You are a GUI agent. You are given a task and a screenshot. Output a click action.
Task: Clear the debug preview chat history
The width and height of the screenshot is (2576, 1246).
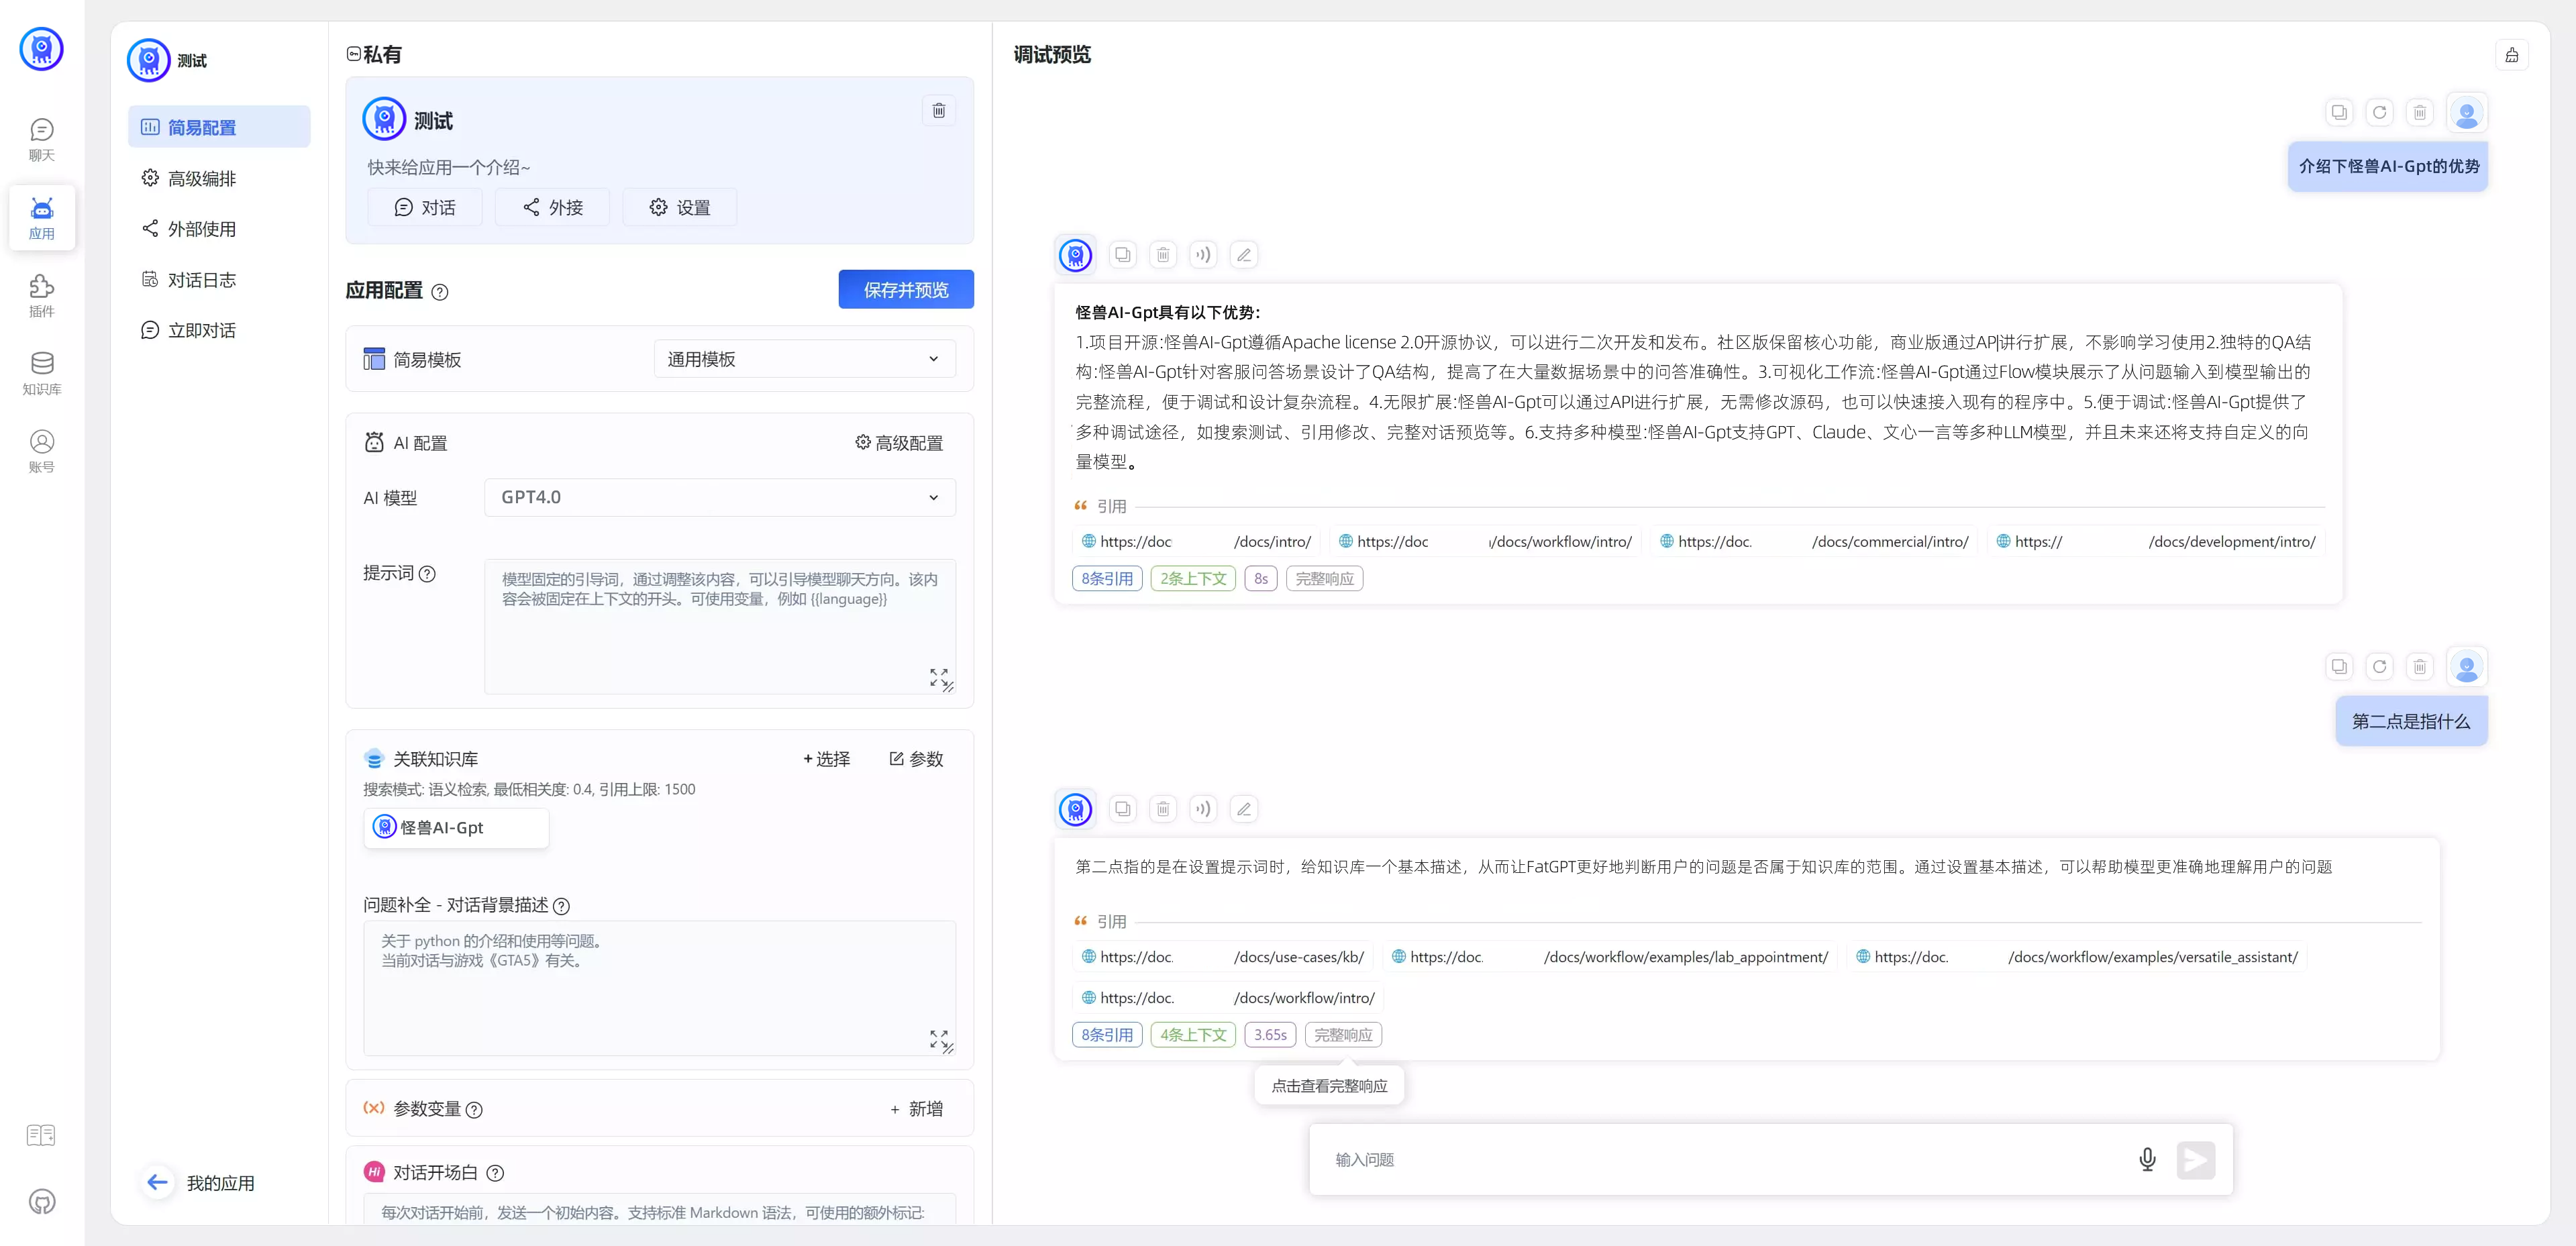pyautogui.click(x=2511, y=55)
